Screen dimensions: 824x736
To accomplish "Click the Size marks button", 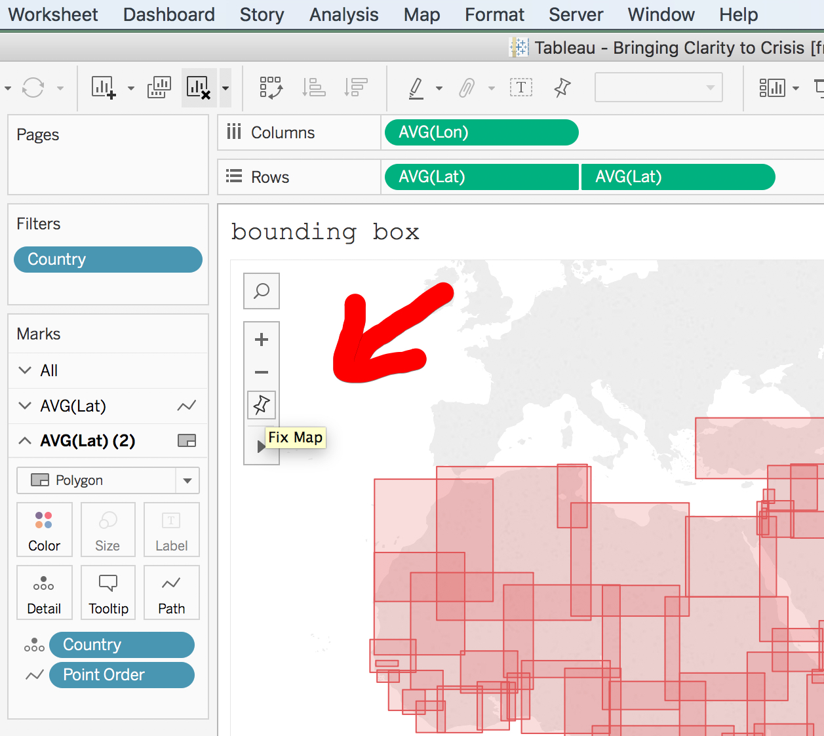I will 108,530.
